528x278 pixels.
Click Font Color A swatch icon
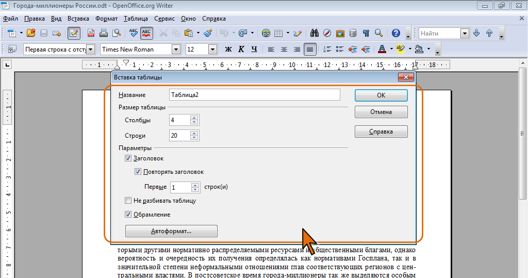[382, 49]
